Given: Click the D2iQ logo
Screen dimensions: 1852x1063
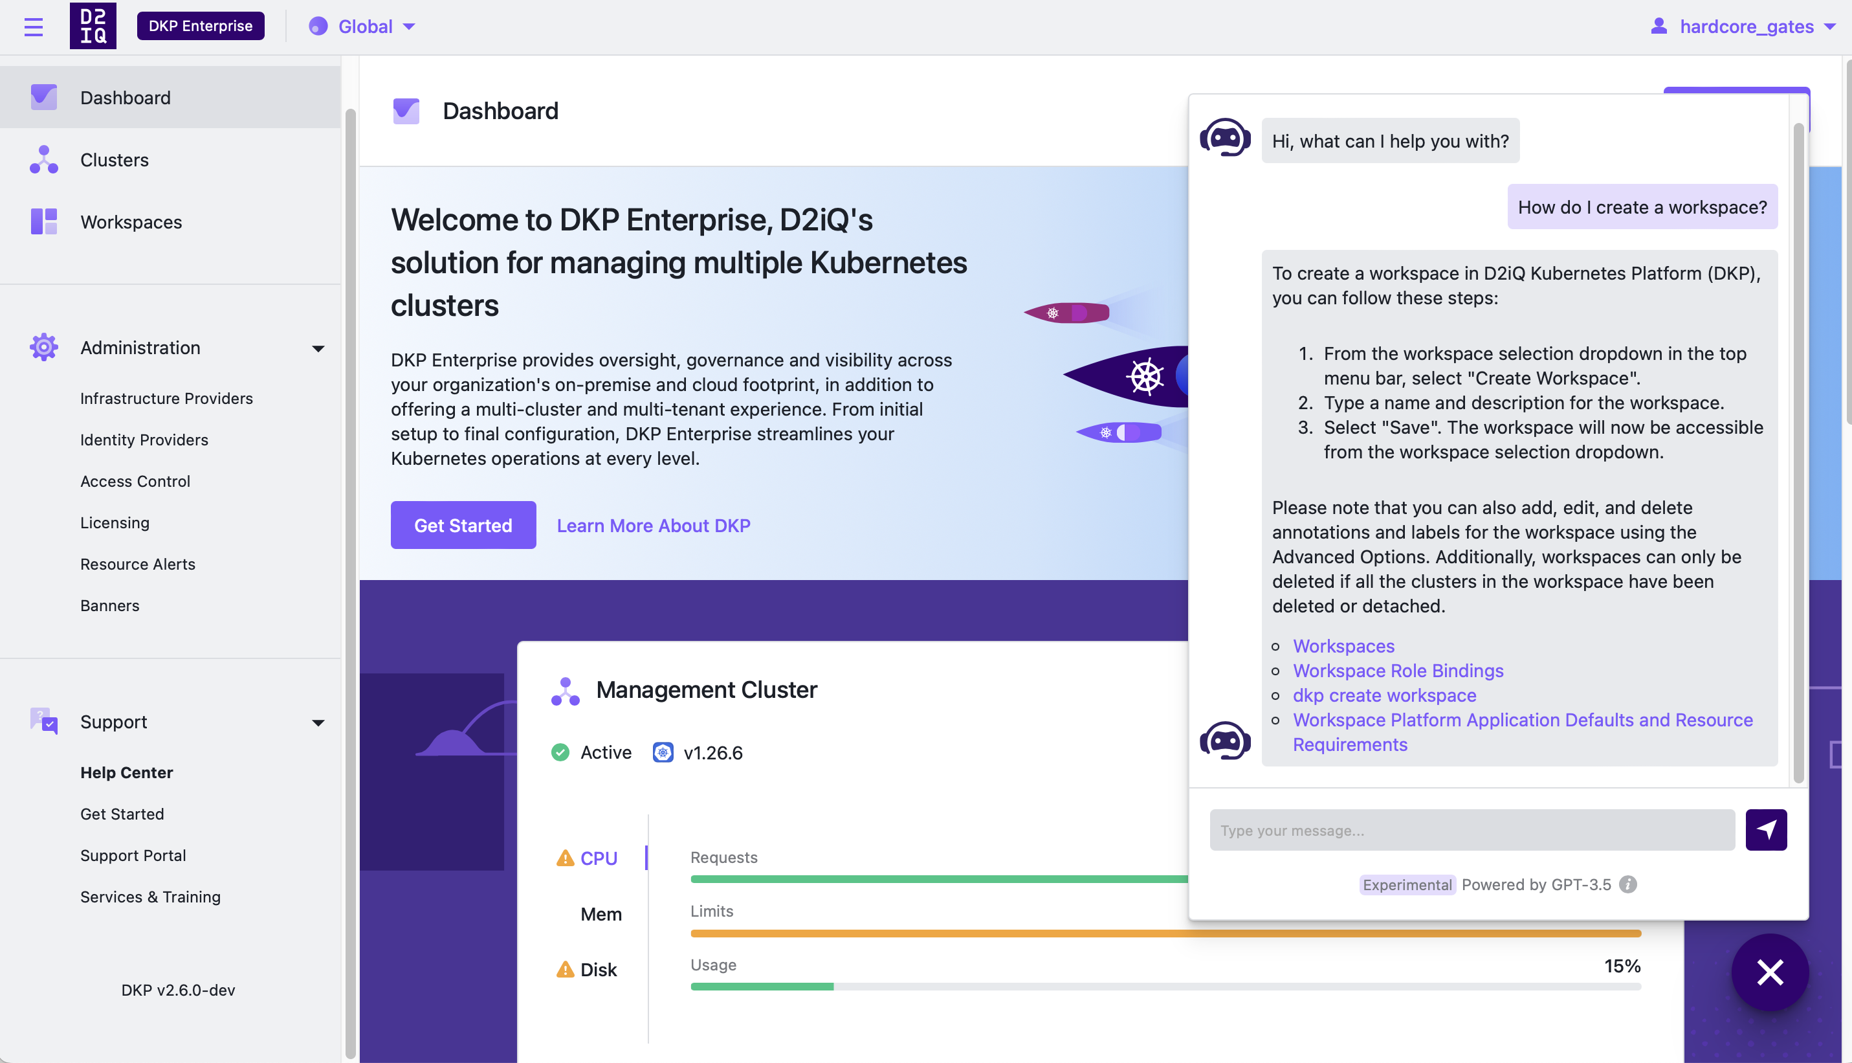Looking at the screenshot, I should pos(93,27).
